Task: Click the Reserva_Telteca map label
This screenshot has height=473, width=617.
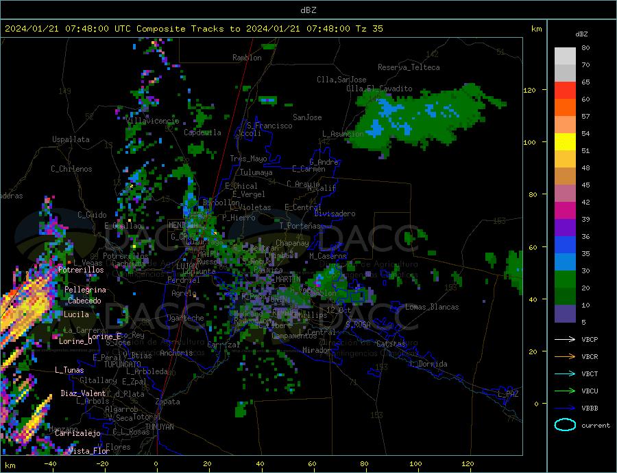Action: point(409,67)
